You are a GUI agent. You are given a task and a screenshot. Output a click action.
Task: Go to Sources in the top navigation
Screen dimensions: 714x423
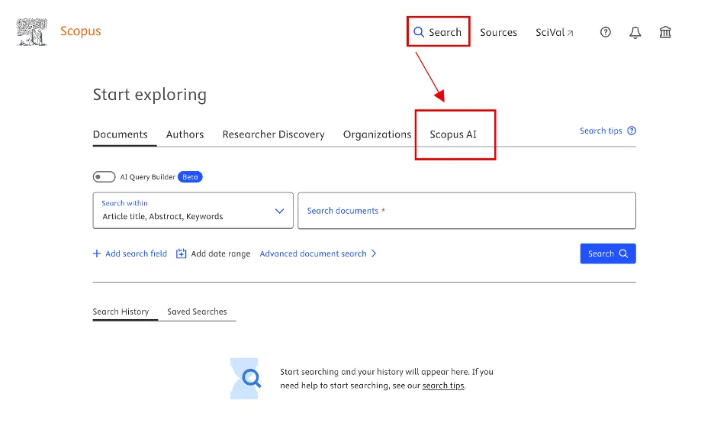point(498,32)
